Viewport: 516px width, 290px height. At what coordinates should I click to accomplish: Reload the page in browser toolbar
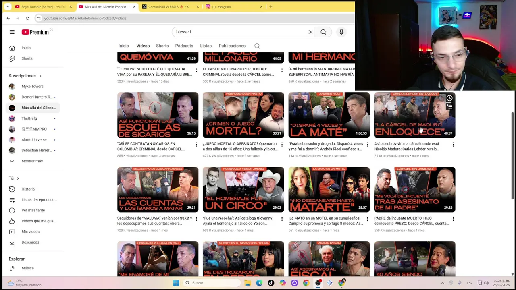click(27, 18)
